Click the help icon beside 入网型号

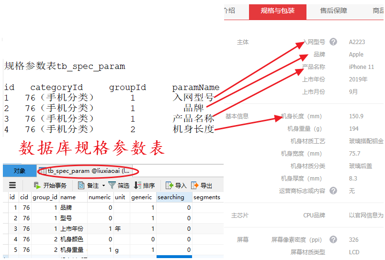pos(333,42)
